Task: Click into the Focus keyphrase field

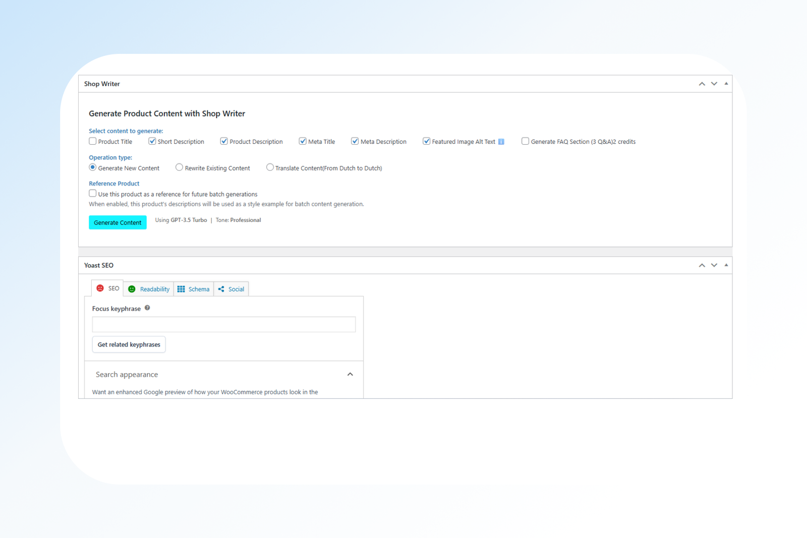Action: pyautogui.click(x=223, y=324)
